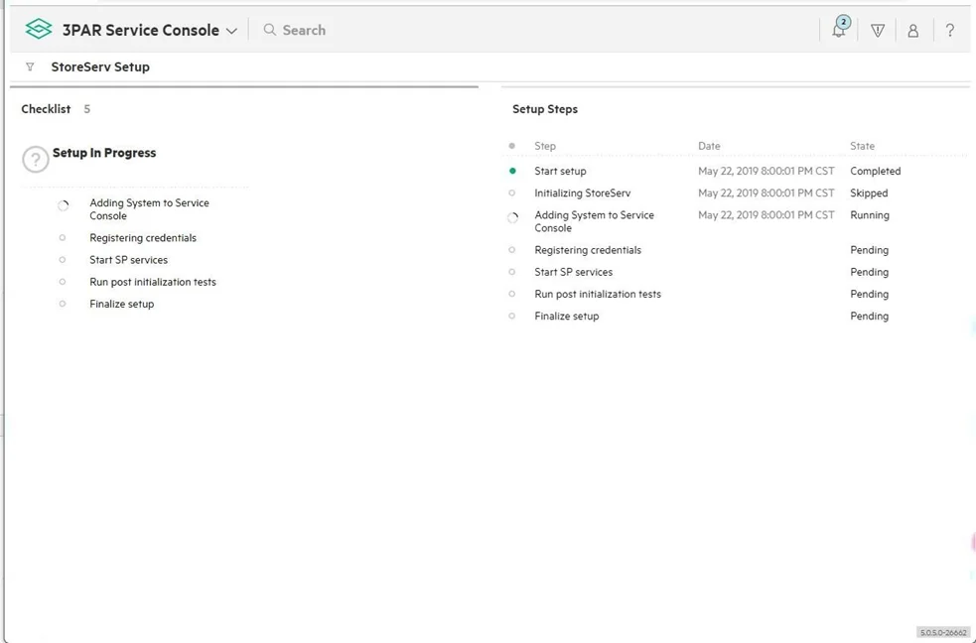This screenshot has height=643, width=976.
Task: Click running spinner in Setup Steps table
Action: [513, 217]
